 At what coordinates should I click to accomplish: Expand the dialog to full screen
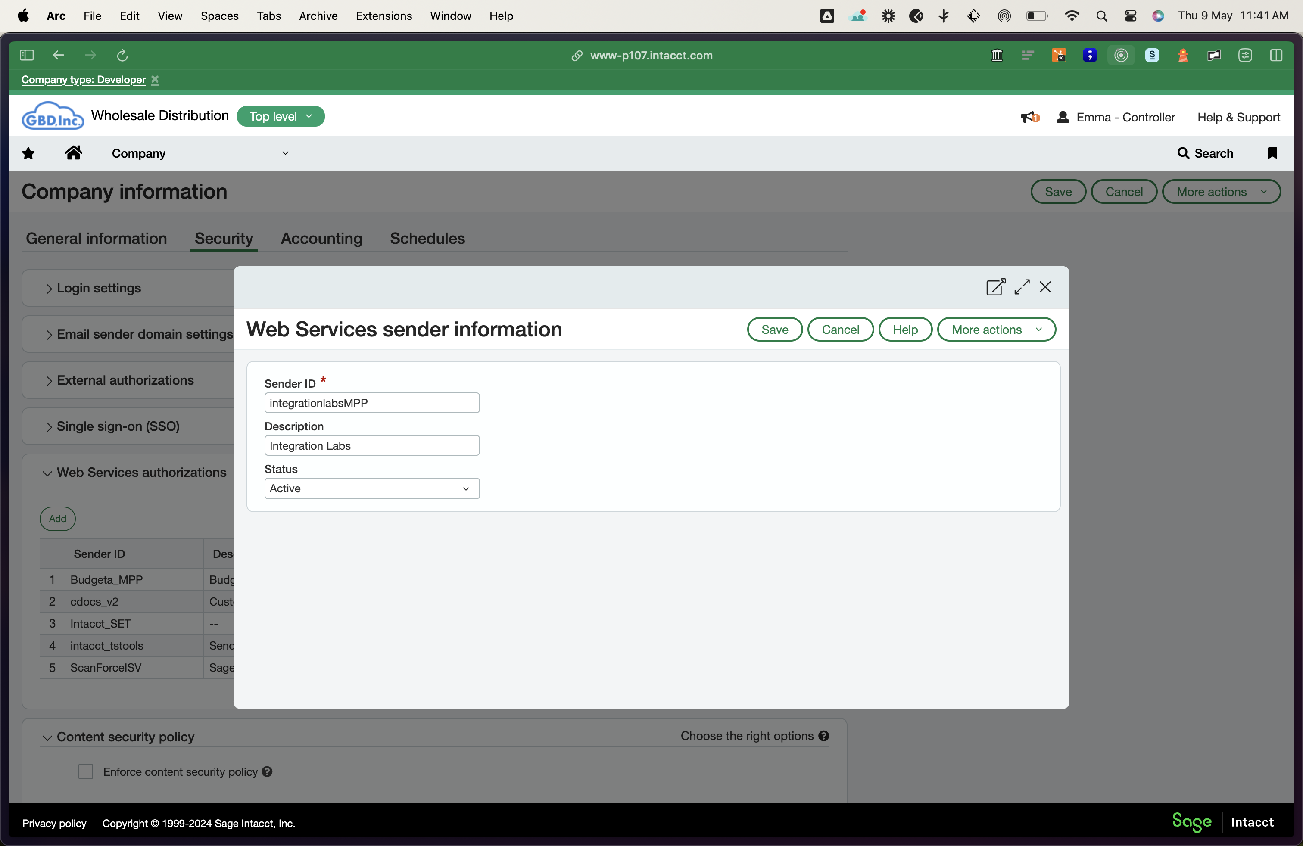pos(1022,287)
